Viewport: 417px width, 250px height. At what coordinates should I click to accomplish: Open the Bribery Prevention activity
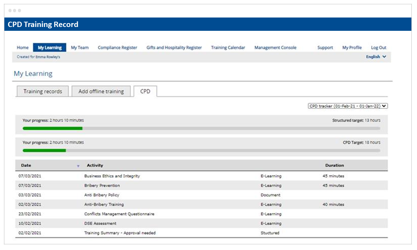pos(102,185)
